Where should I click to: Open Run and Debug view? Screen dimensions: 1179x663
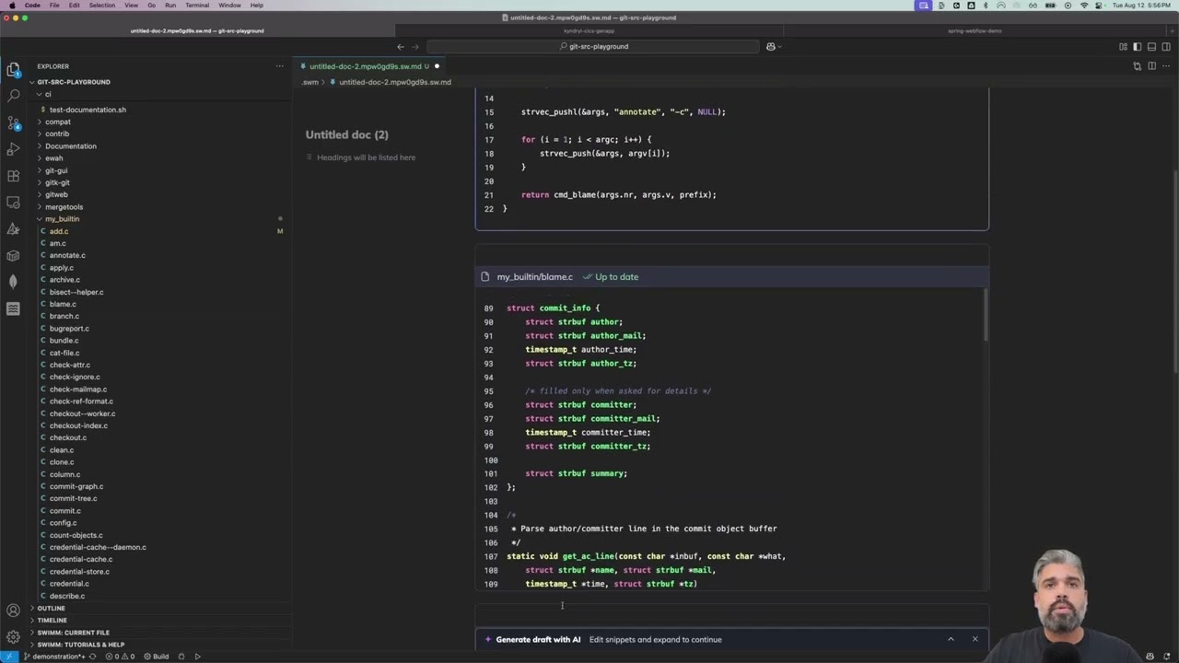pos(13,149)
